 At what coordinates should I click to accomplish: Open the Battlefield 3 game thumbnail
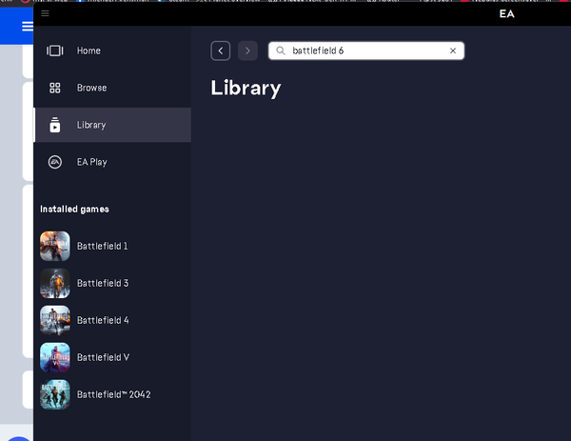[x=55, y=283]
